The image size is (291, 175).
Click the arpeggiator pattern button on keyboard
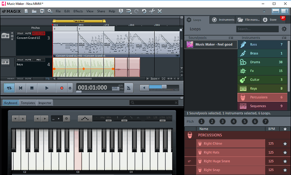tap(85, 118)
